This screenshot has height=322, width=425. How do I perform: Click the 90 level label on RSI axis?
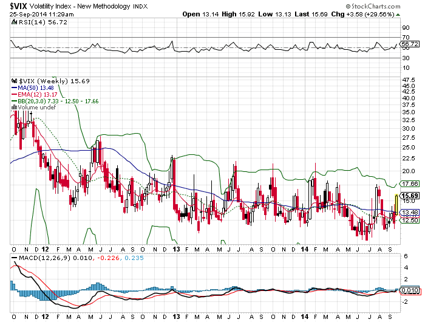406,28
